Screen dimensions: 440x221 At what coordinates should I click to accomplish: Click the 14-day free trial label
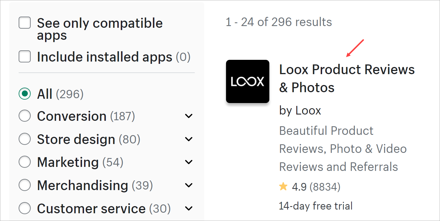point(316,206)
